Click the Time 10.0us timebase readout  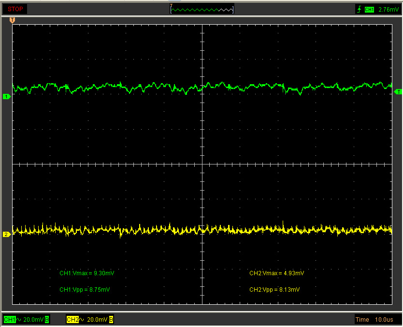(x=374, y=320)
